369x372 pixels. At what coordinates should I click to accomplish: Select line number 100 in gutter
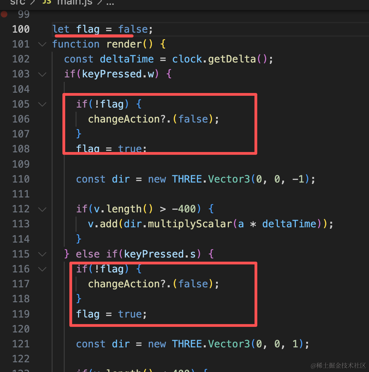click(21, 29)
